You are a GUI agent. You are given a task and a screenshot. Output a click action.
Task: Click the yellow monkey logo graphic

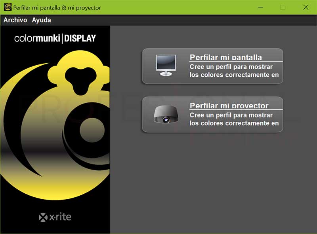click(55, 125)
